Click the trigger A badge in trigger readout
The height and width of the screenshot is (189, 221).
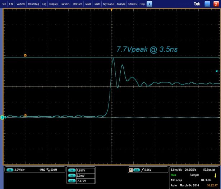pos(130,170)
